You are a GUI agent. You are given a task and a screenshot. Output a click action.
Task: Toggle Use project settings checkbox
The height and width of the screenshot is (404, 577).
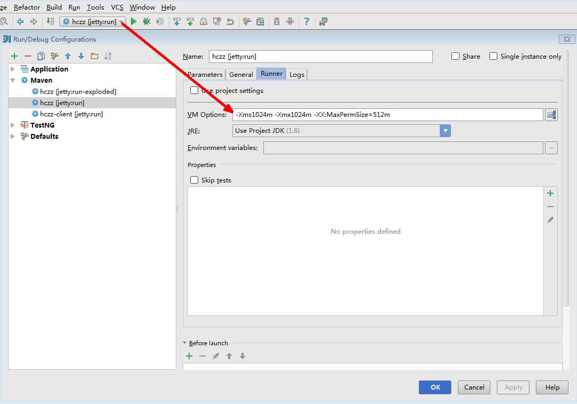click(194, 90)
